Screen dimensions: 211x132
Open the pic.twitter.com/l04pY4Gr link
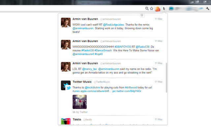(127, 91)
